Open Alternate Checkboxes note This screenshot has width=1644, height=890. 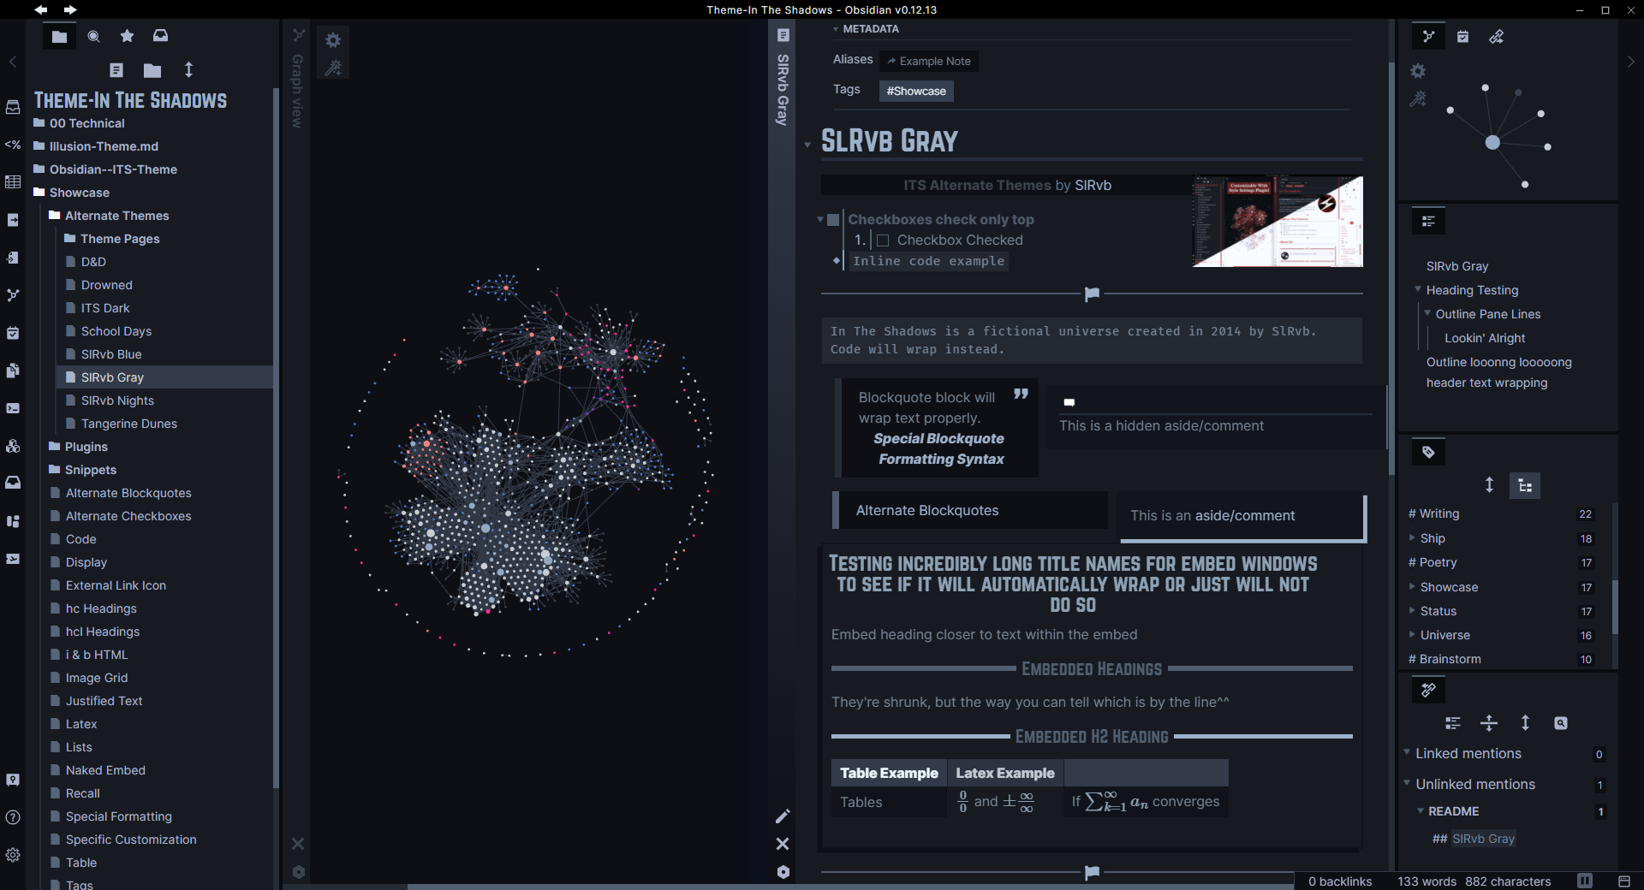coord(128,516)
